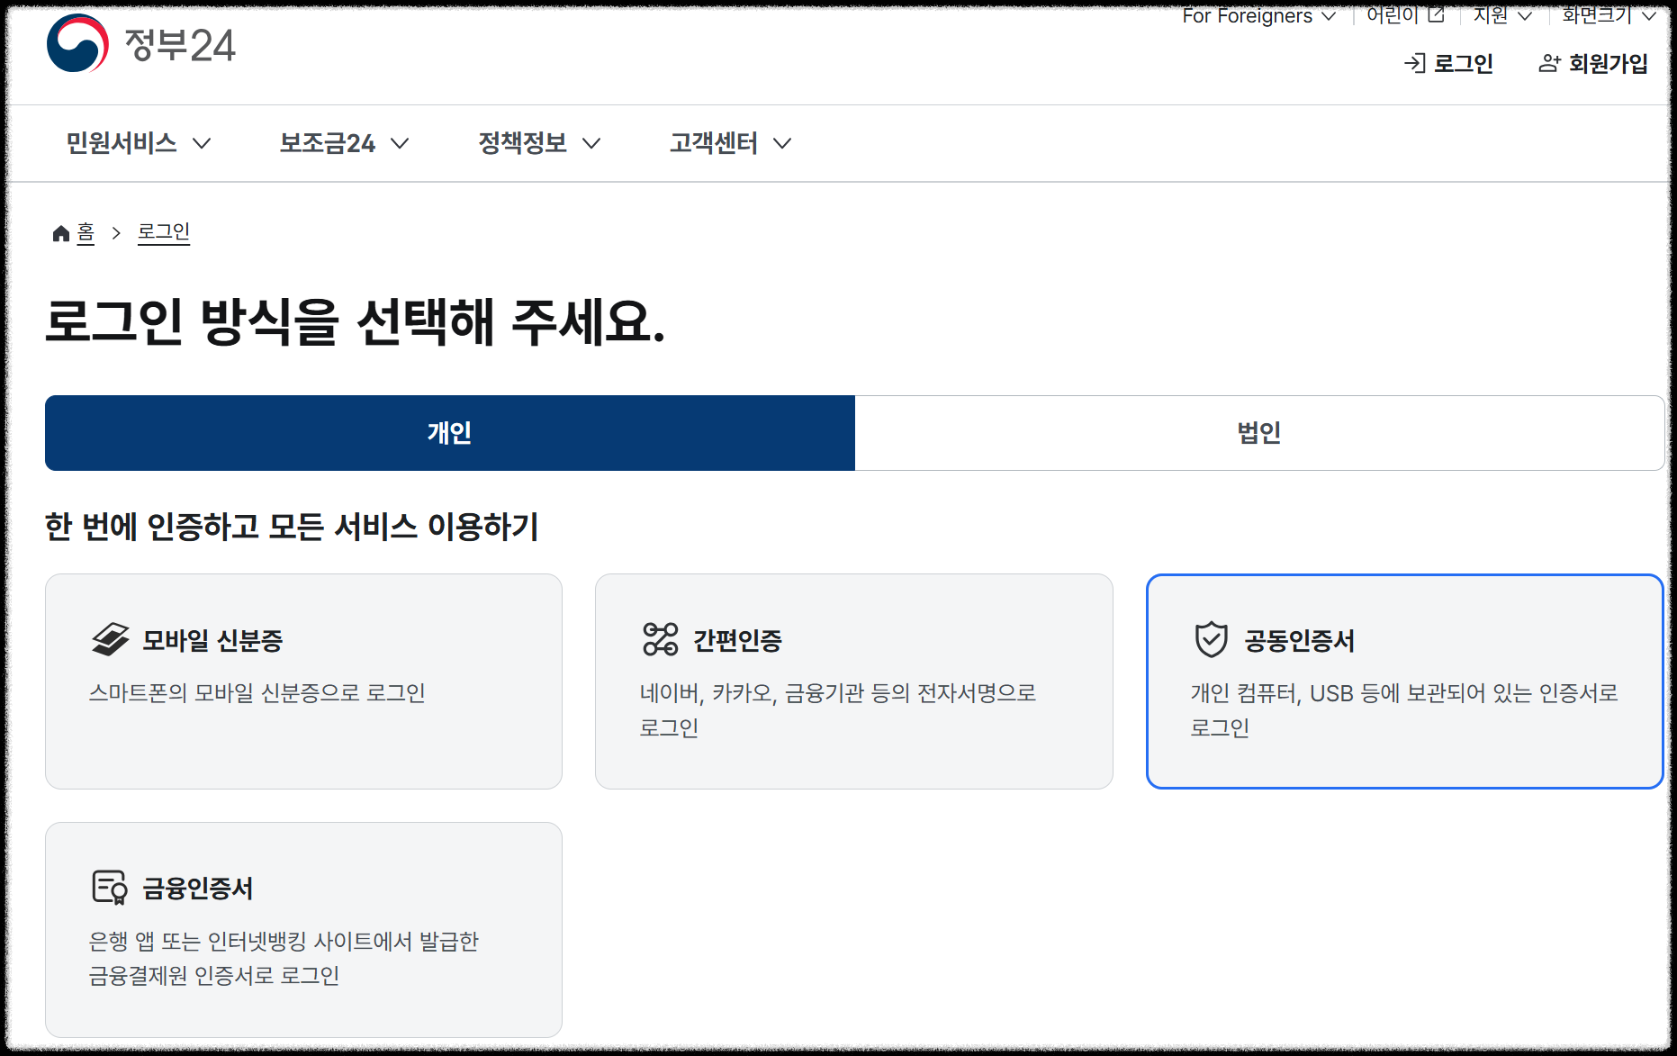1677x1056 pixels.
Task: Click the 회원가입 person icon
Action: pos(1548,64)
